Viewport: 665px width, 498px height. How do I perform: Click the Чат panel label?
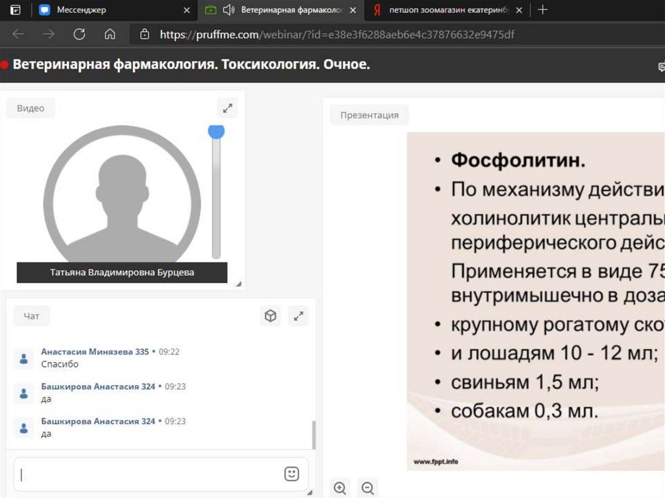[x=32, y=316]
